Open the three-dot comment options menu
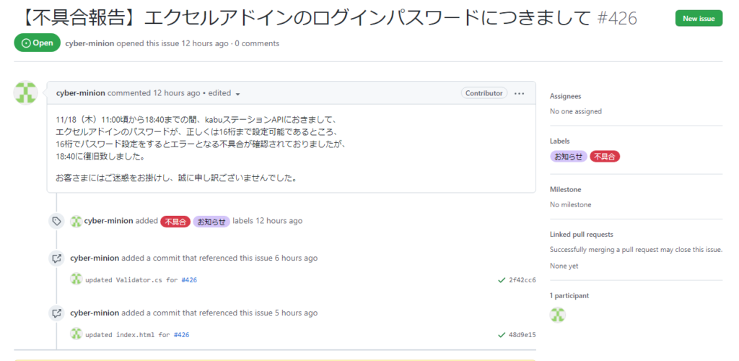The image size is (739, 361). pyautogui.click(x=520, y=93)
